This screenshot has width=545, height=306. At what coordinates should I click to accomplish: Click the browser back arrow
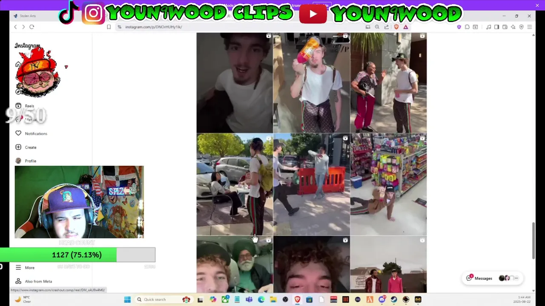(15, 27)
